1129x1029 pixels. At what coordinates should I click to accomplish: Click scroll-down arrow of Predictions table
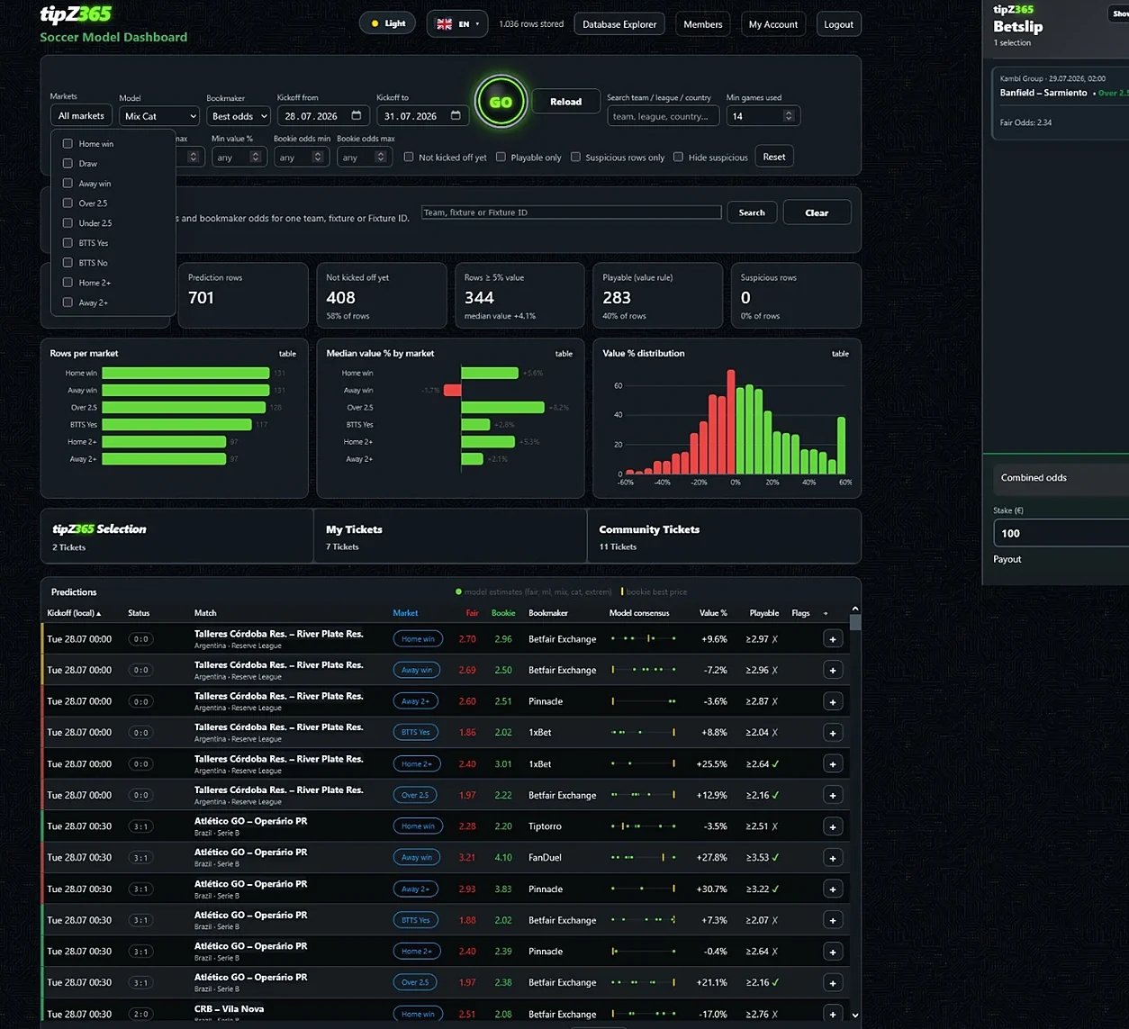tap(855, 1015)
